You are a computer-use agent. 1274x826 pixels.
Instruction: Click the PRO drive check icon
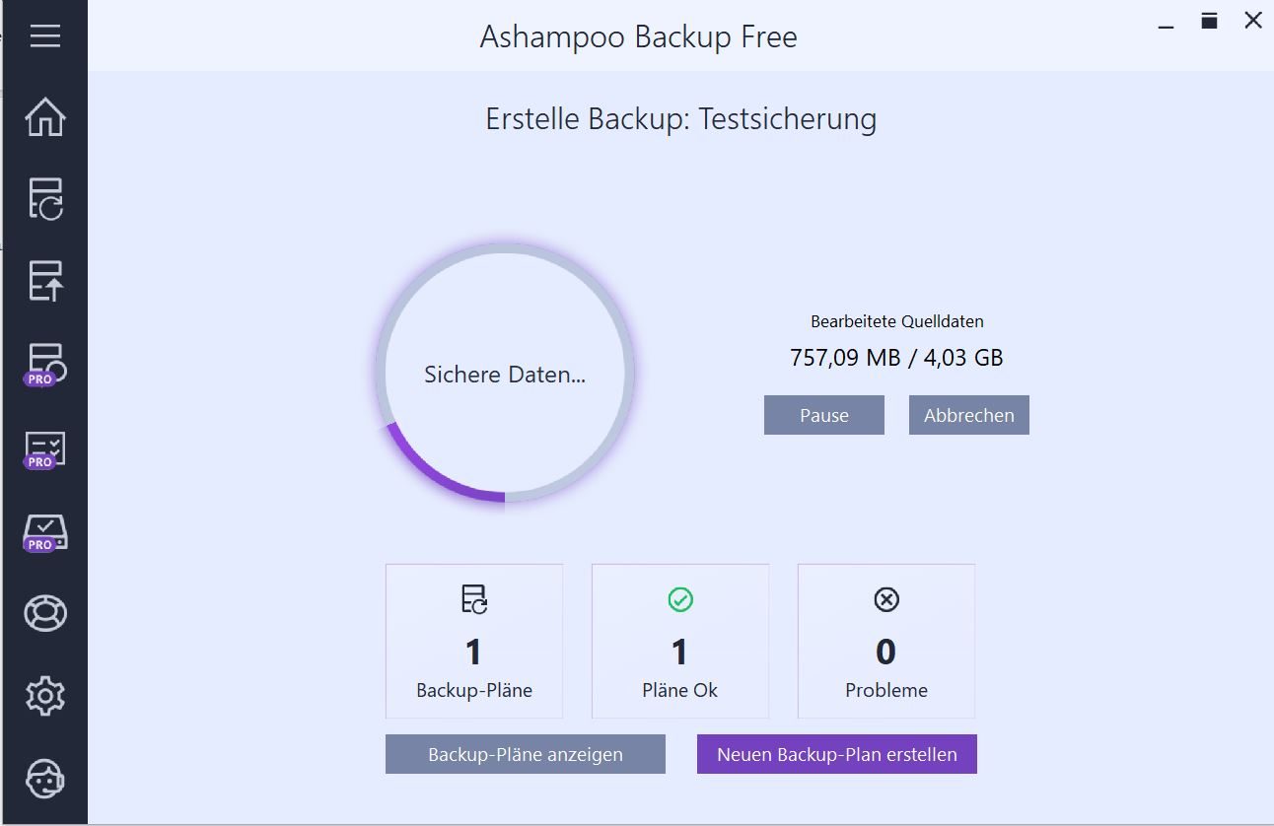pos(45,531)
